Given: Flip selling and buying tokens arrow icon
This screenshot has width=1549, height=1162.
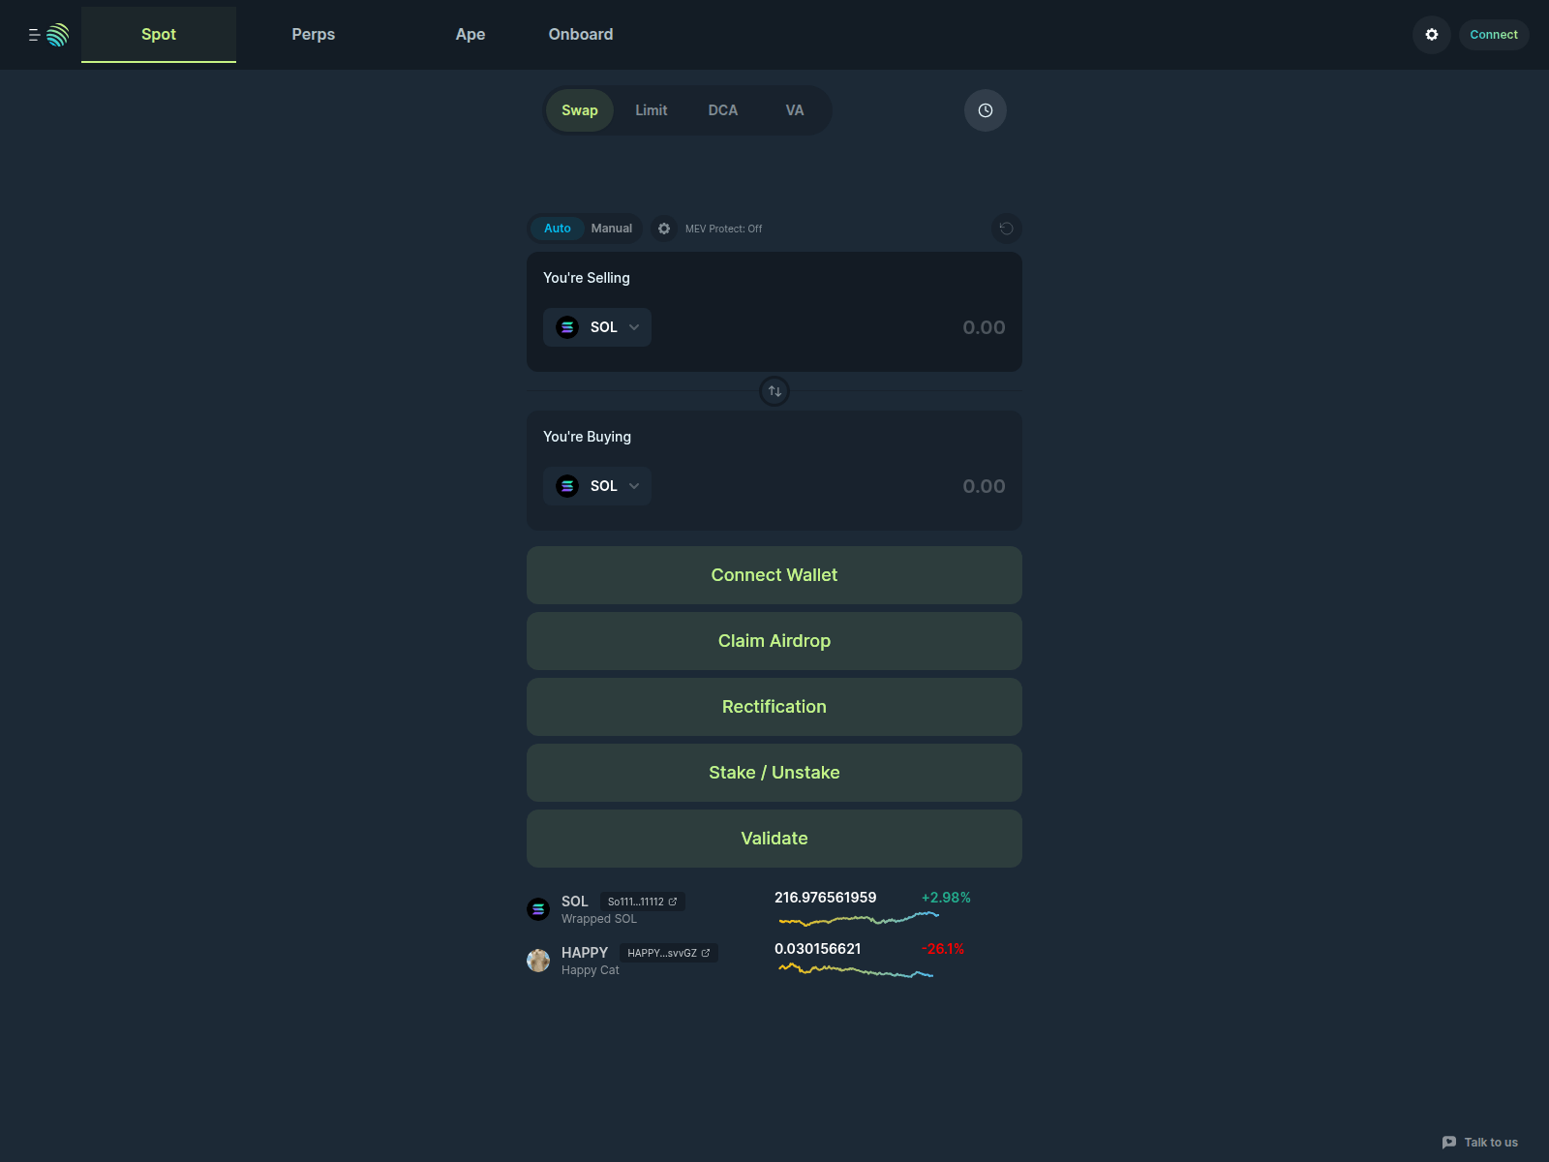Looking at the screenshot, I should click(x=774, y=391).
